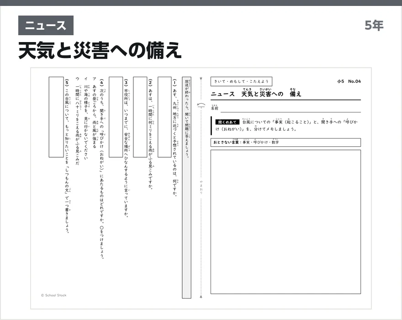Screen dimensions: 402x320
Task: Click the きいて・めもして・こたえよう label box
Action: click(x=241, y=81)
